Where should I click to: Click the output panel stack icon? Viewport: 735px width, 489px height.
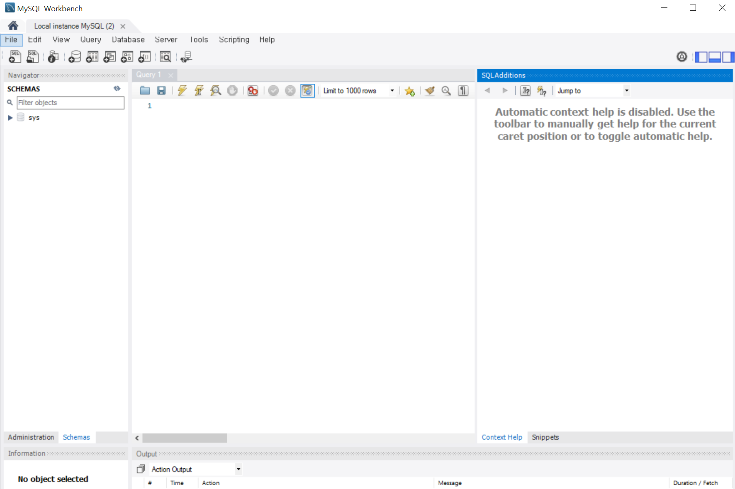(x=141, y=469)
